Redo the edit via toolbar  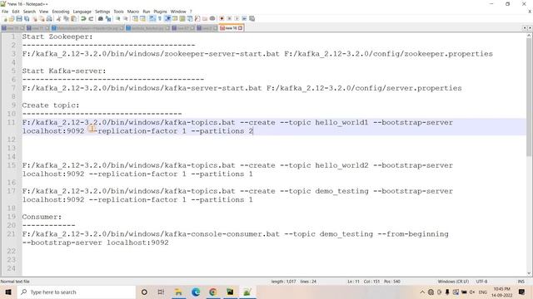coord(91,18)
